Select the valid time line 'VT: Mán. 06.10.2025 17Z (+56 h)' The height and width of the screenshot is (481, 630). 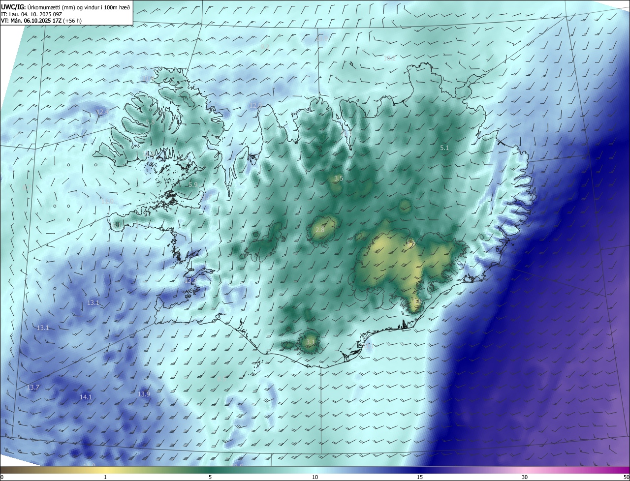[41, 21]
